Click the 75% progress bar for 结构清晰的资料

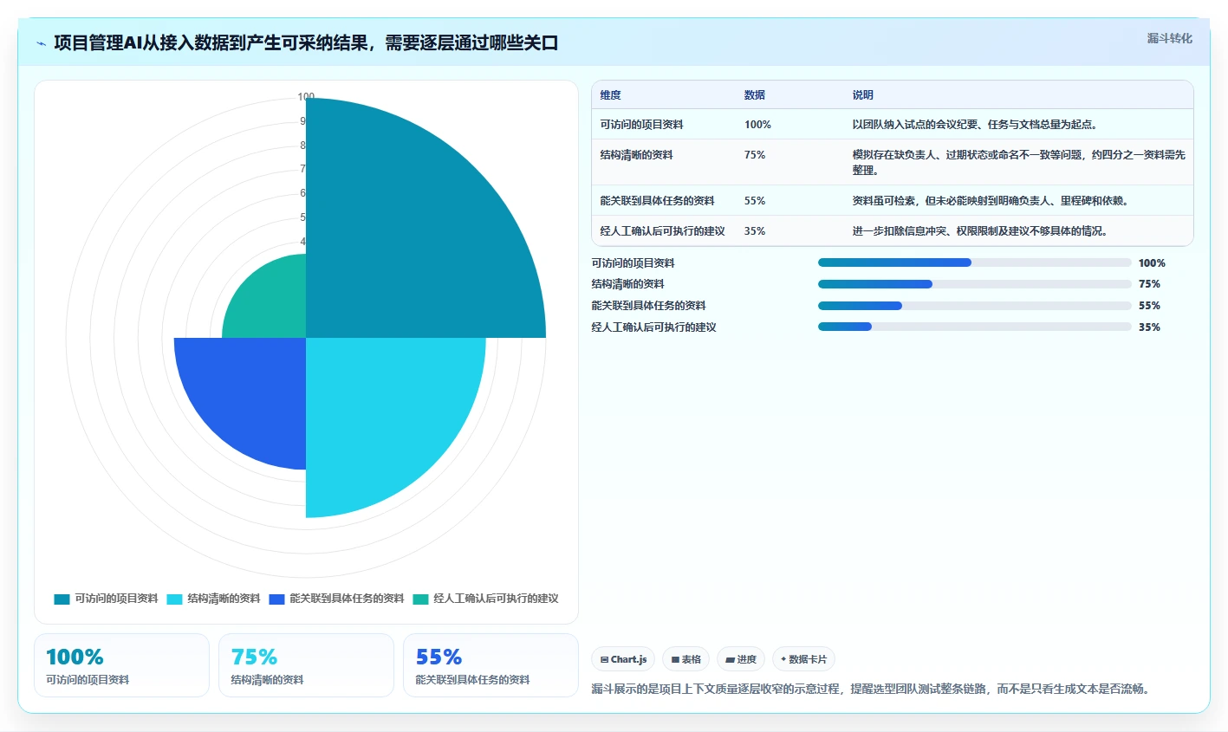pos(975,284)
